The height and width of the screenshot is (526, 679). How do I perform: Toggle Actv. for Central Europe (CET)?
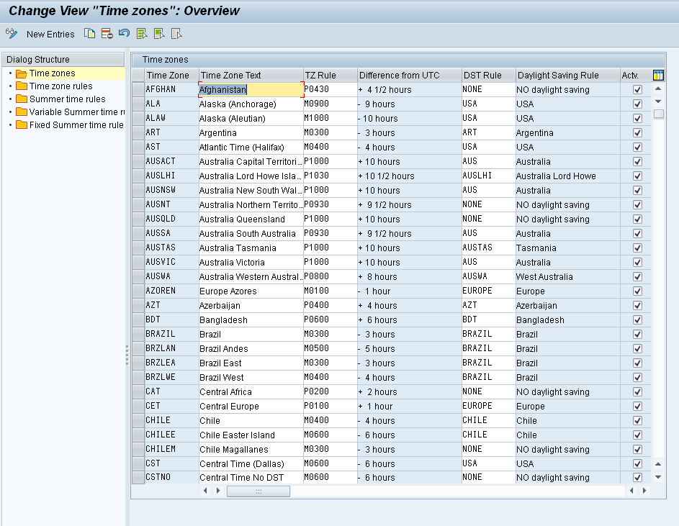[x=637, y=406]
